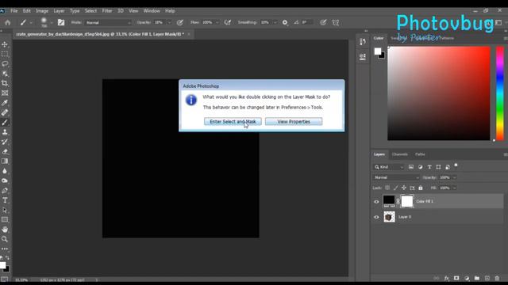Click Enter Select and Mask button

pos(233,121)
